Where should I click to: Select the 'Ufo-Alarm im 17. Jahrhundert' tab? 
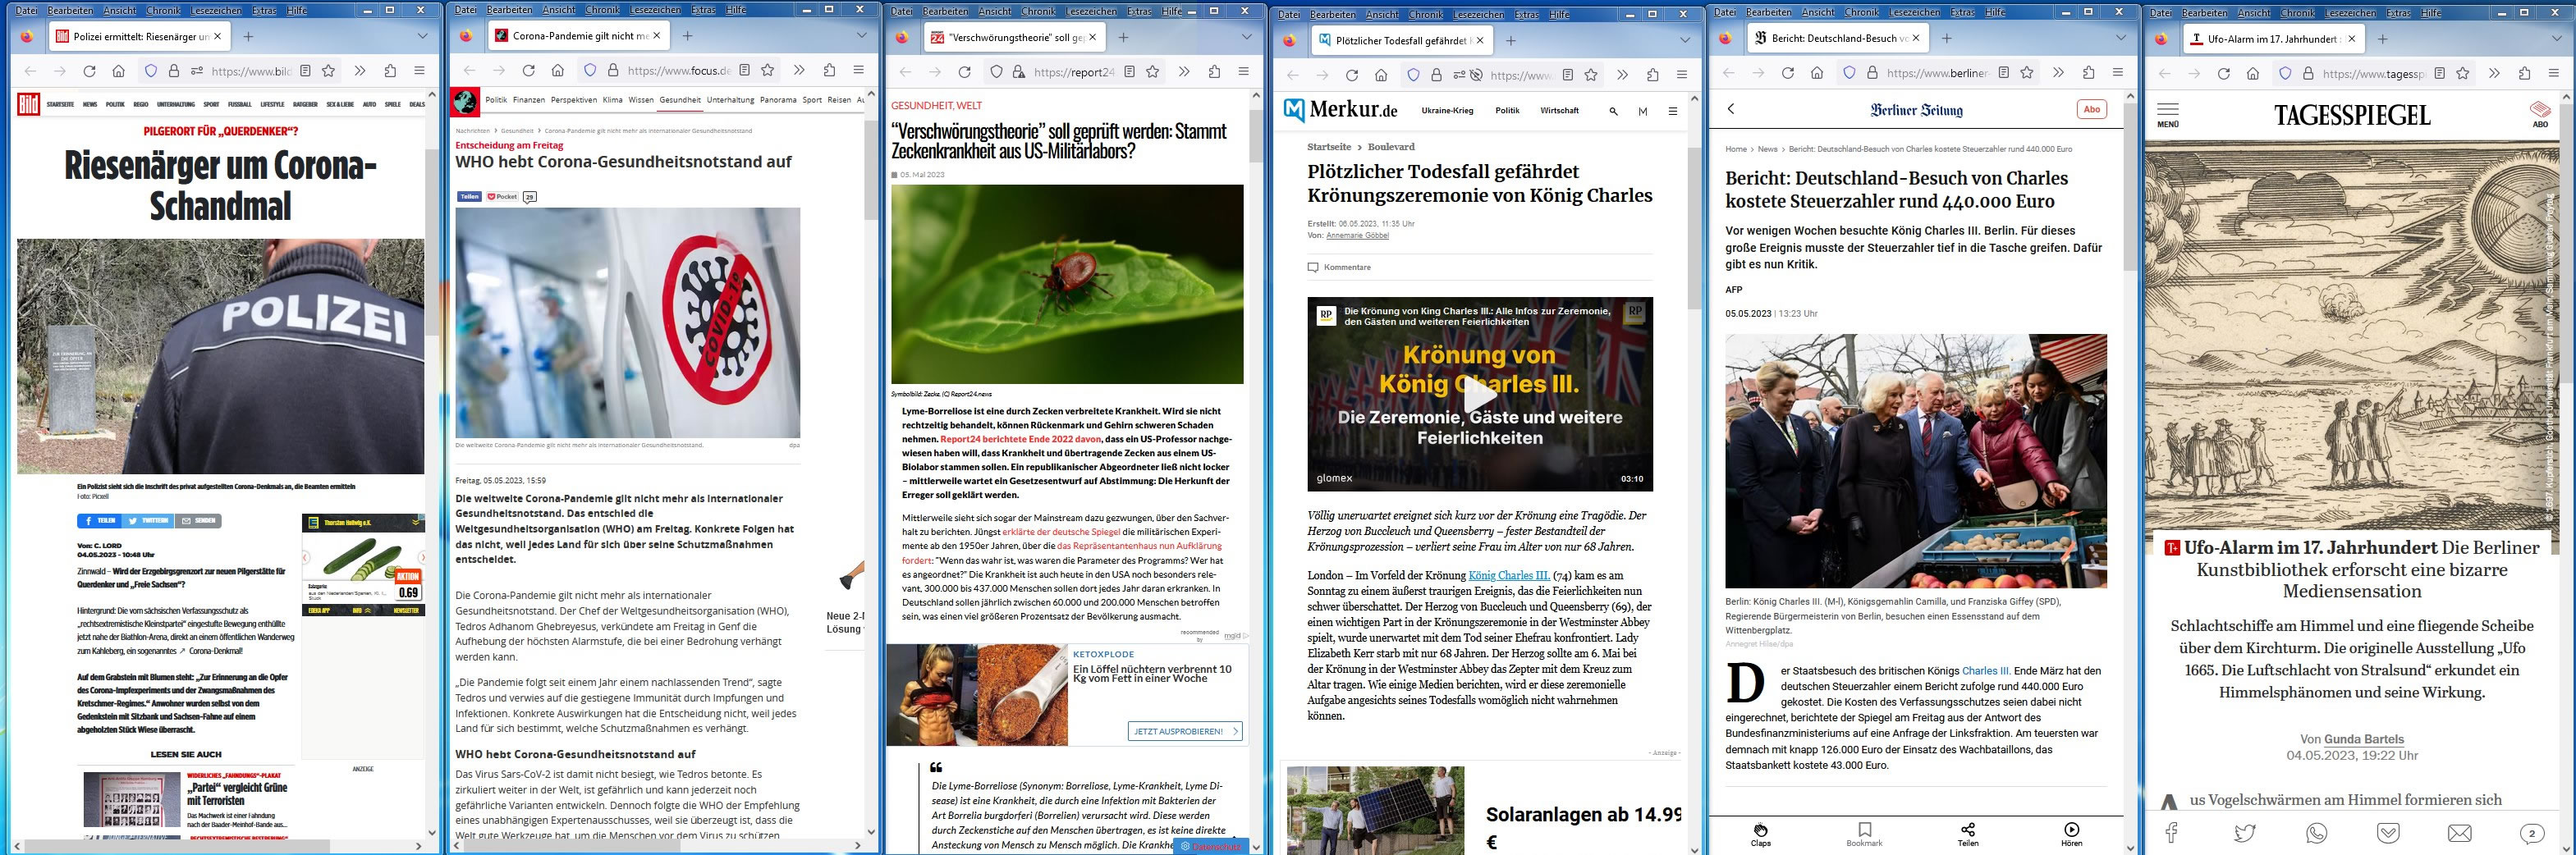[2273, 39]
